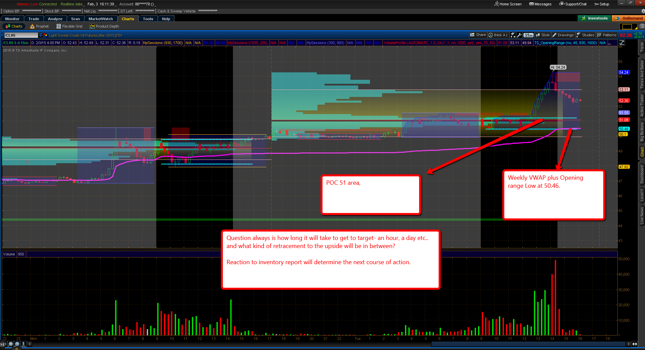
Task: Open the Flexible Grid sub-tab
Action: tap(69, 26)
